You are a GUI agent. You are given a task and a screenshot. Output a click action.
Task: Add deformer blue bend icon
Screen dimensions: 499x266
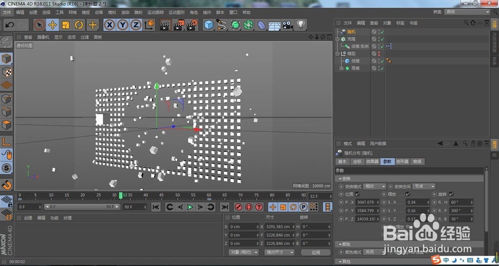pos(261,25)
